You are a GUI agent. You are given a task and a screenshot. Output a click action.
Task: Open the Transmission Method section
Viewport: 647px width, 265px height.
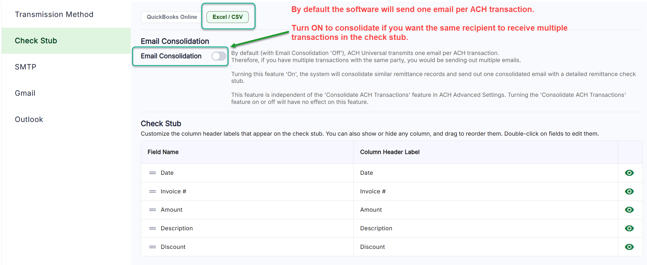point(54,14)
